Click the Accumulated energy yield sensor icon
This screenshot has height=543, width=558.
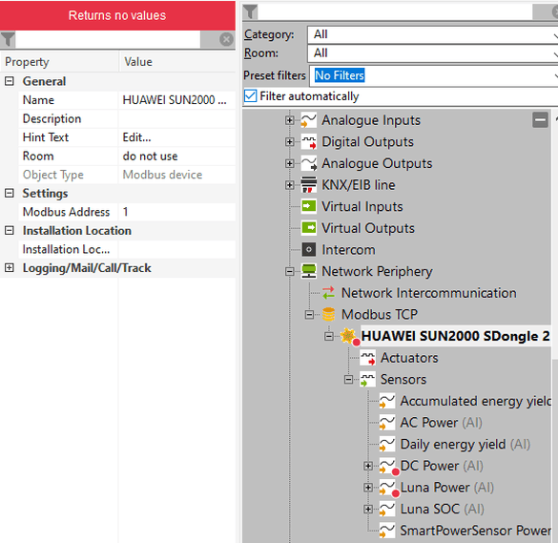pos(387,401)
